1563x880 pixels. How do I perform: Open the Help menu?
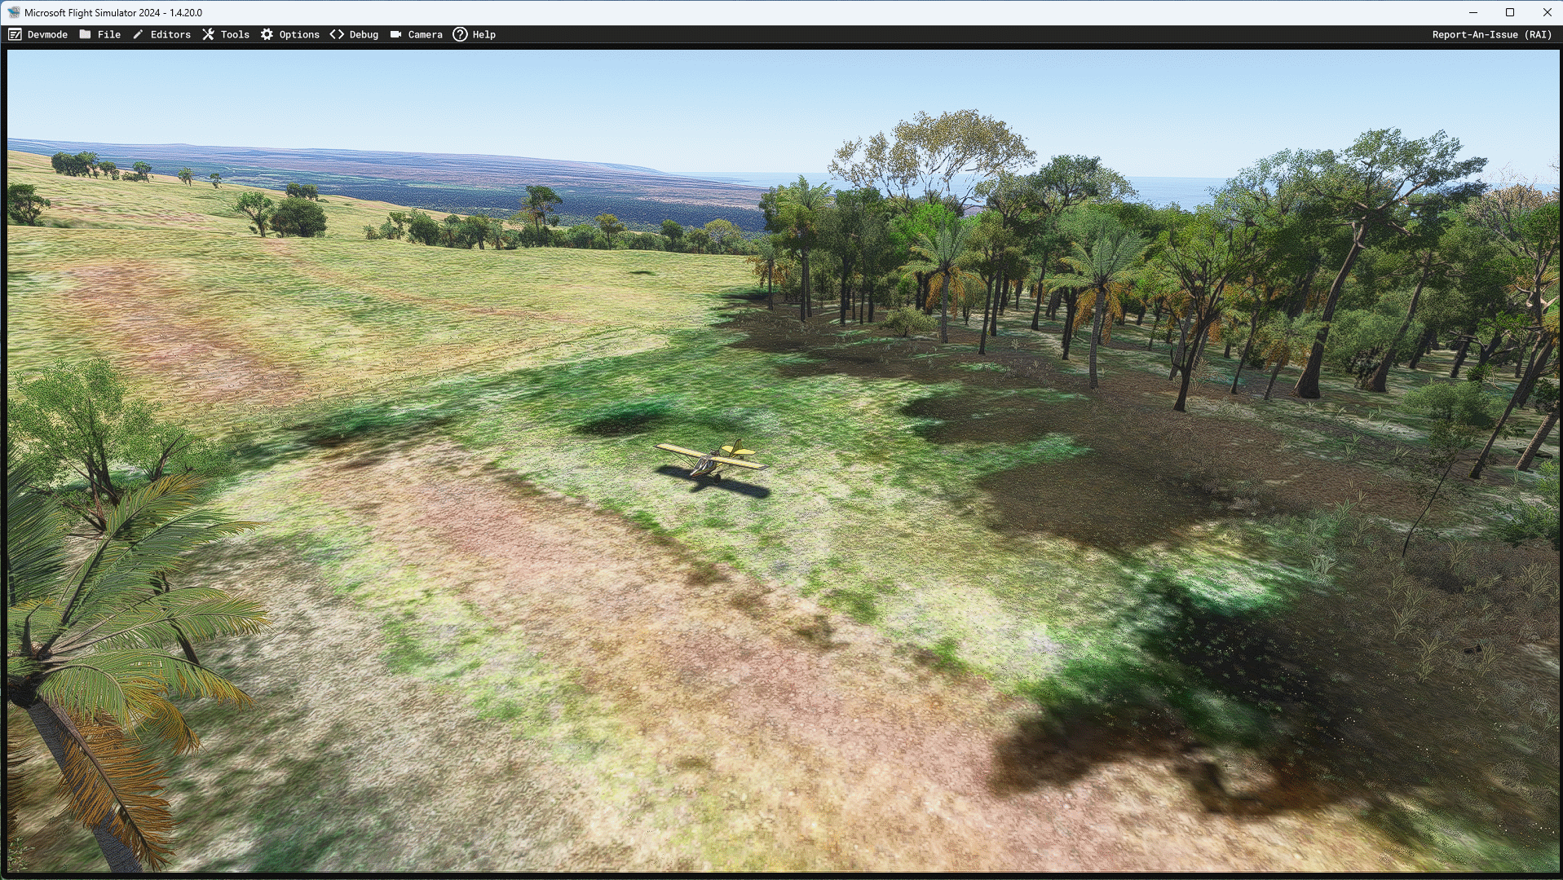tap(475, 34)
